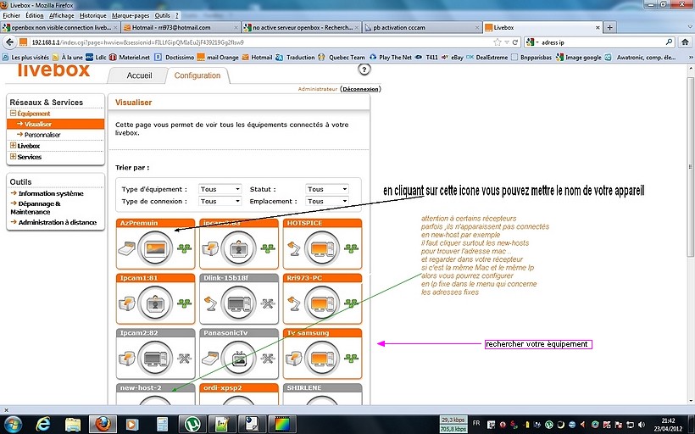
Task: Open the Type d'équipement dropdown
Action: 220,189
